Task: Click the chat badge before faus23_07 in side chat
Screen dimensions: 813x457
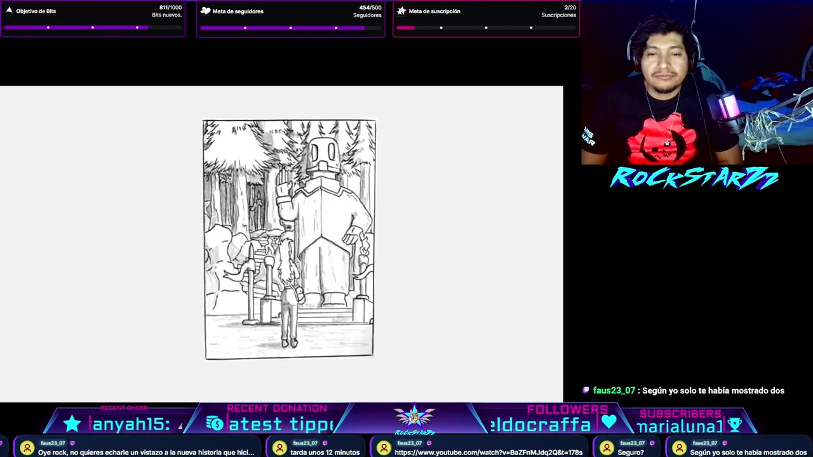Action: (x=586, y=390)
